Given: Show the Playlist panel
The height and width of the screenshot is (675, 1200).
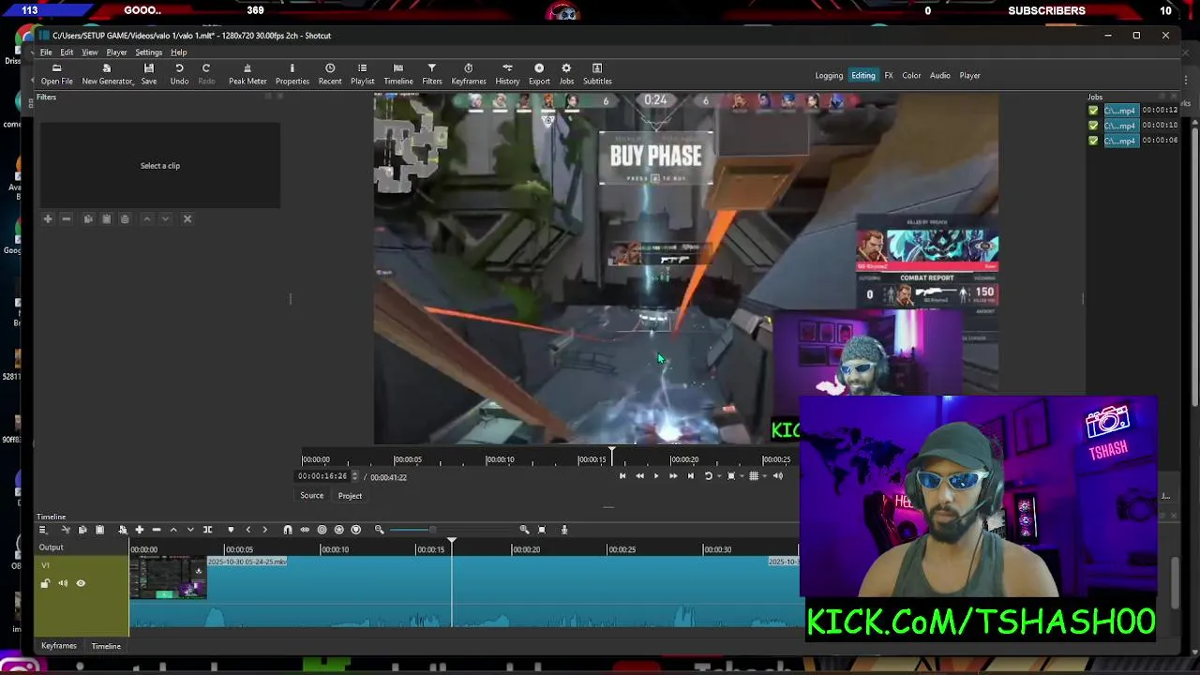Looking at the screenshot, I should [x=362, y=74].
